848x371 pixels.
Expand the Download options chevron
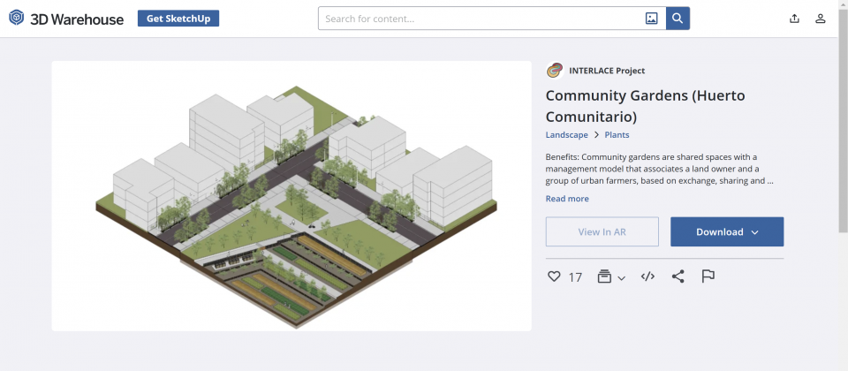coord(755,232)
